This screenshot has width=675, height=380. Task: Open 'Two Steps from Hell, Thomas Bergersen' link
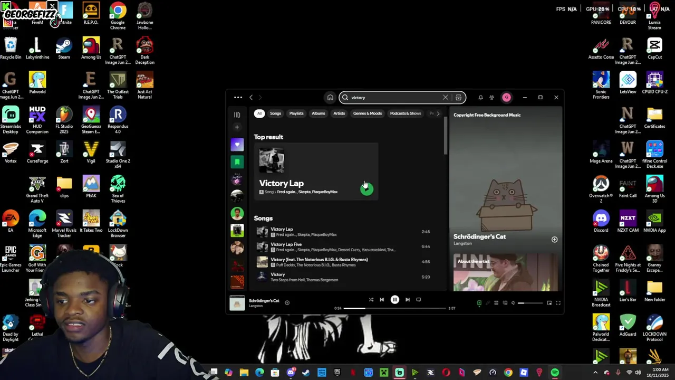tap(304, 280)
